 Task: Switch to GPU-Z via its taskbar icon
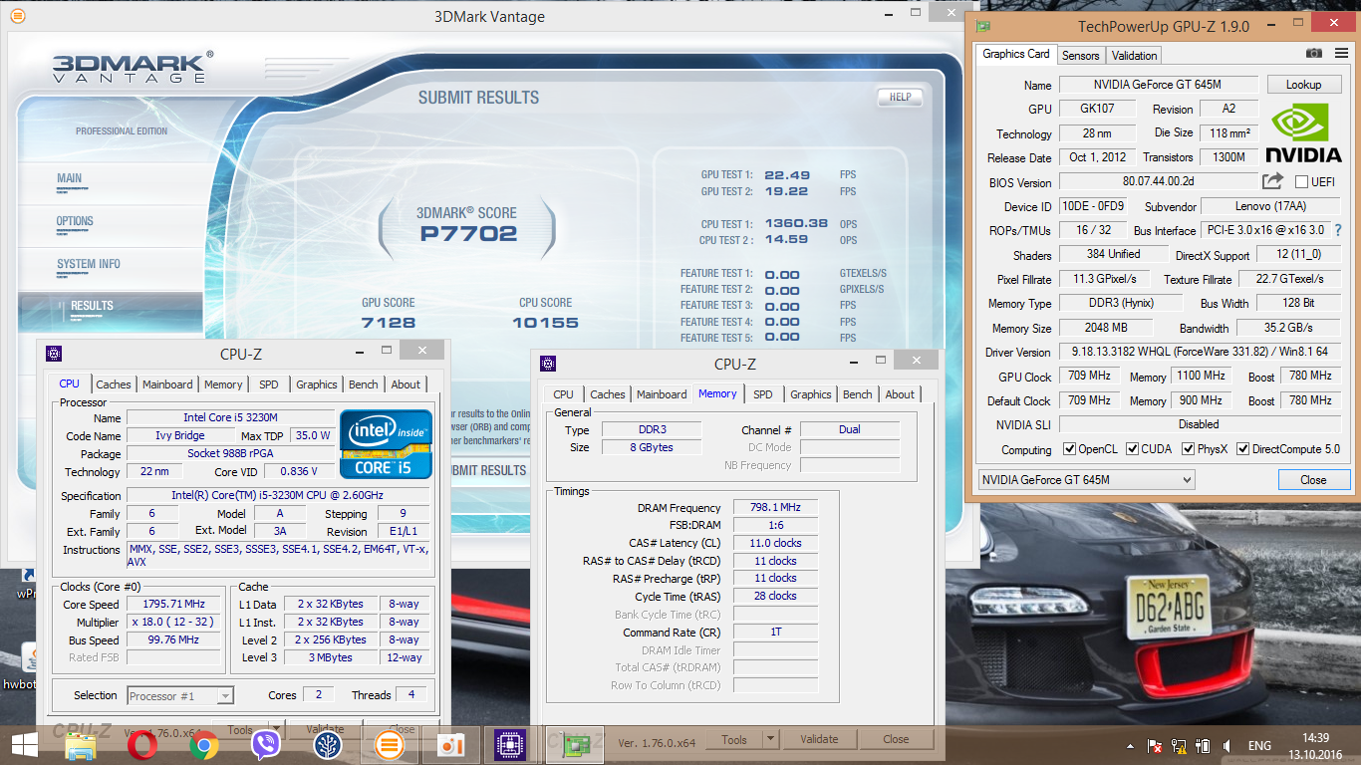coord(573,744)
